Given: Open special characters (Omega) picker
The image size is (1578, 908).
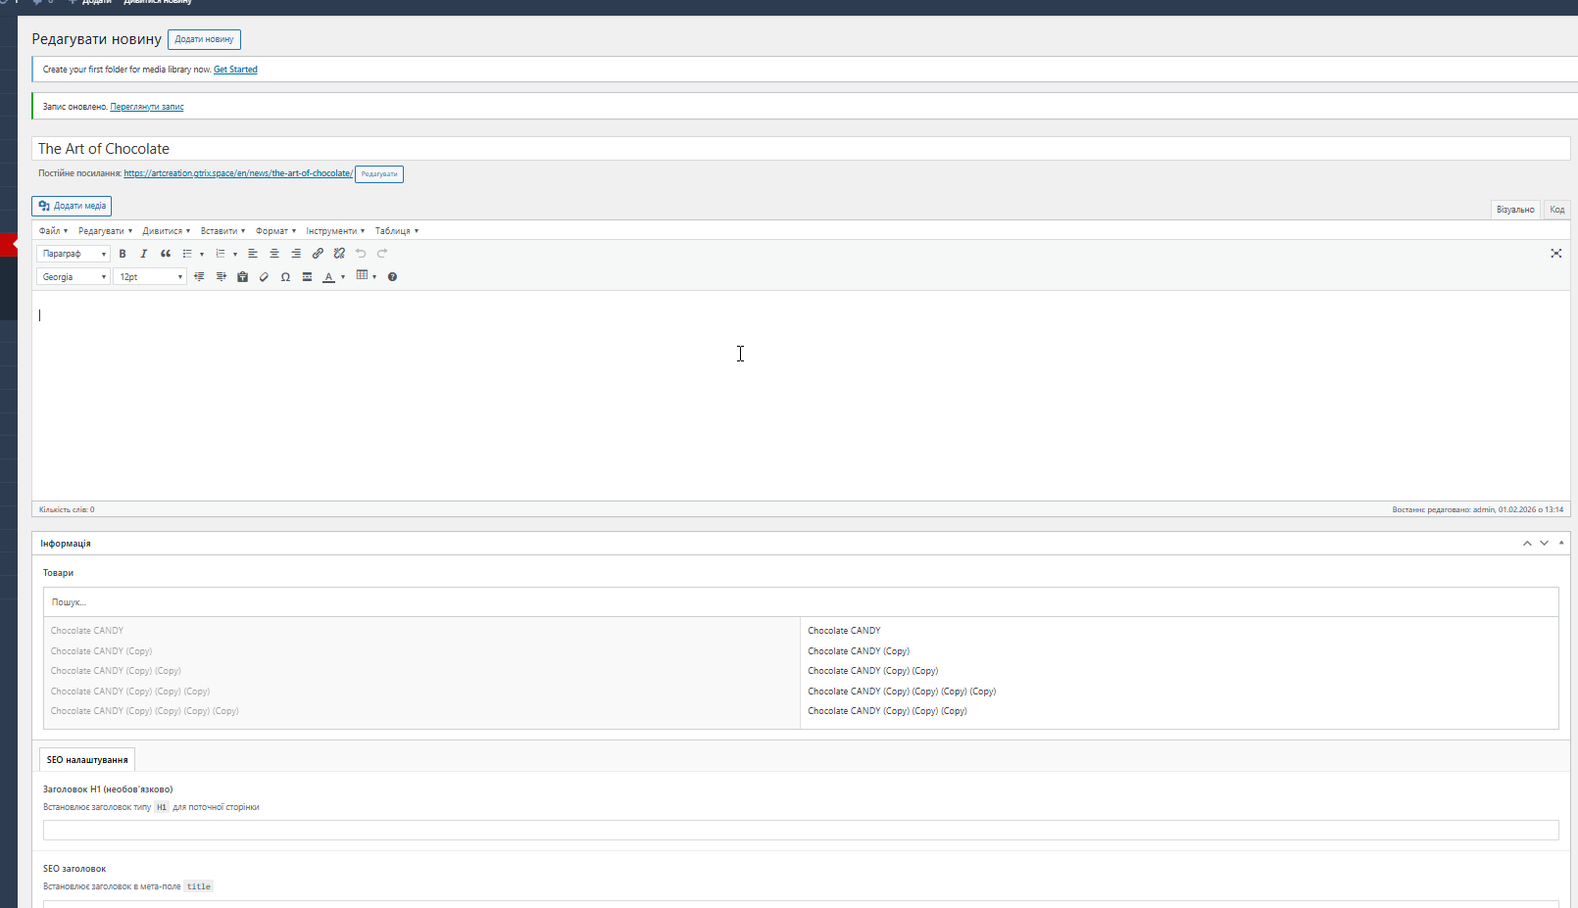Looking at the screenshot, I should 285,277.
